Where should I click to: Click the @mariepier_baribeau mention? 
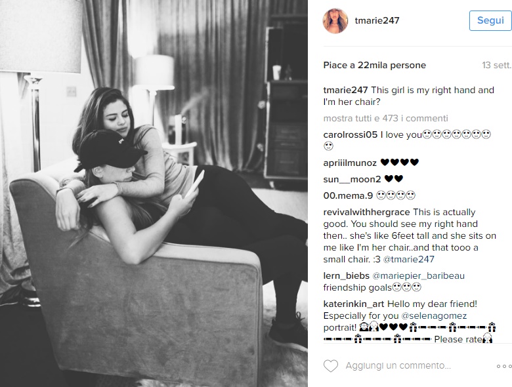pyautogui.click(x=418, y=275)
